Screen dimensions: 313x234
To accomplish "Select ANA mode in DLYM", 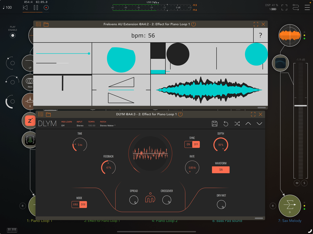I will (75, 204).
